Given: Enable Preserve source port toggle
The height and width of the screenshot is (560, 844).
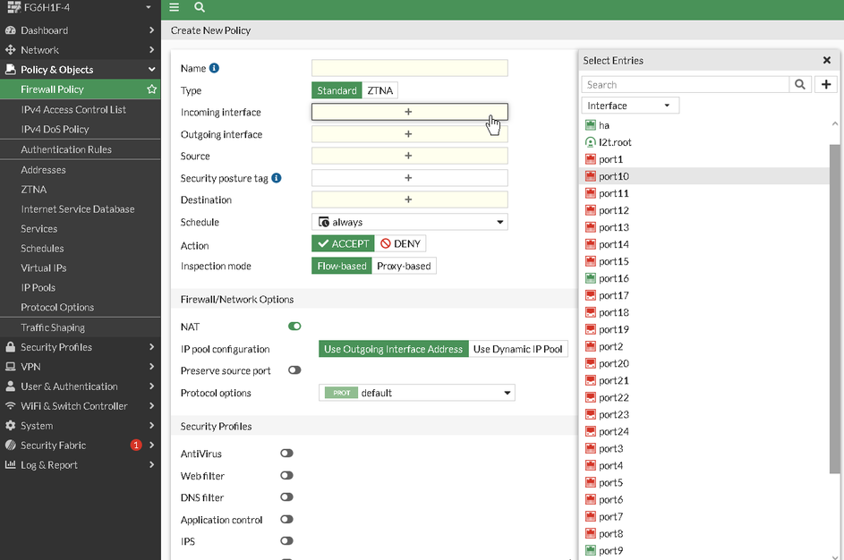Looking at the screenshot, I should point(294,370).
